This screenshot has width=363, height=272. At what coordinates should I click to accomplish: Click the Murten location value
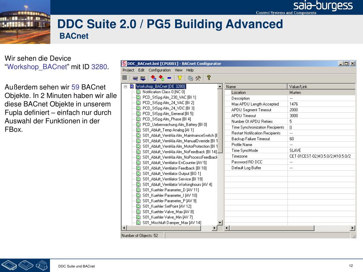pos(295,92)
